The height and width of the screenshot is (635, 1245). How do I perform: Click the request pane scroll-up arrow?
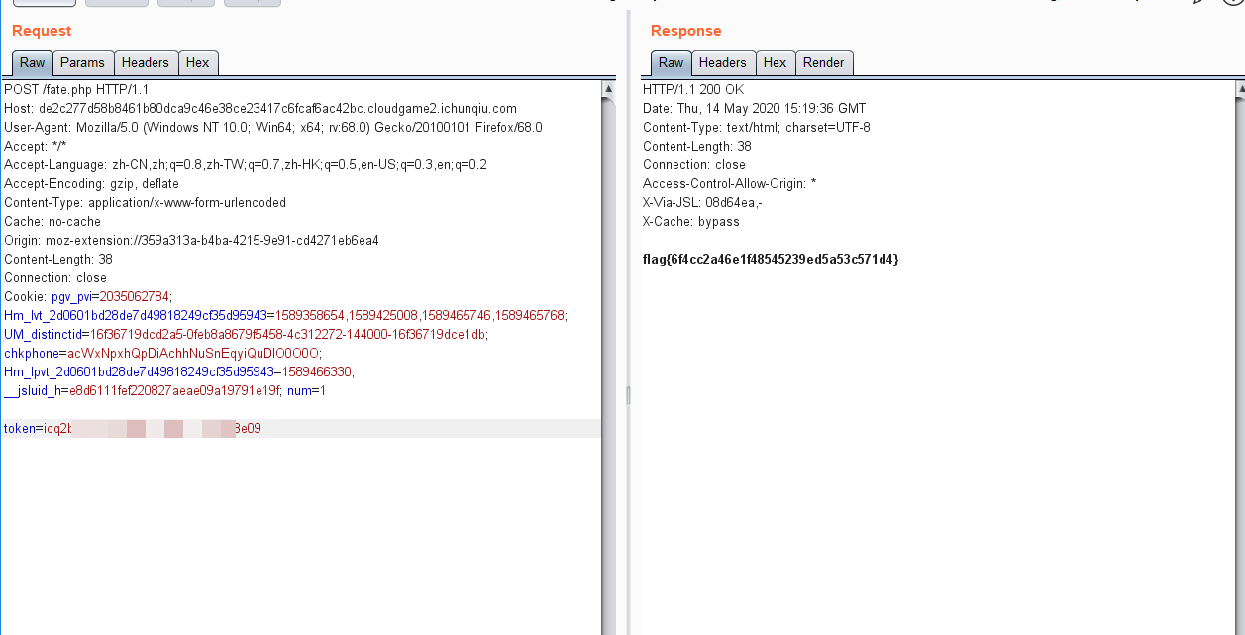point(608,89)
